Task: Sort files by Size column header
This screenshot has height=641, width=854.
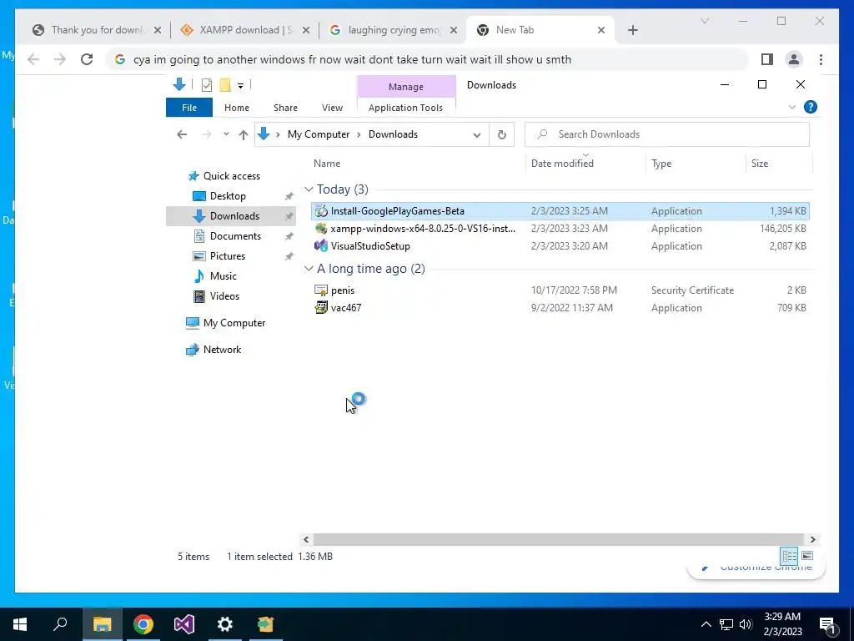Action: (x=760, y=164)
